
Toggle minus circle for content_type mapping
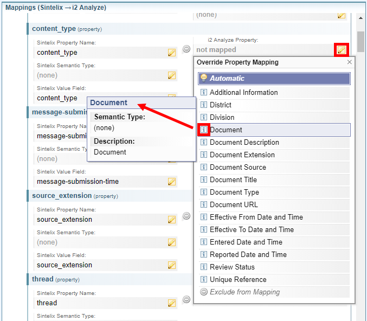(186, 49)
